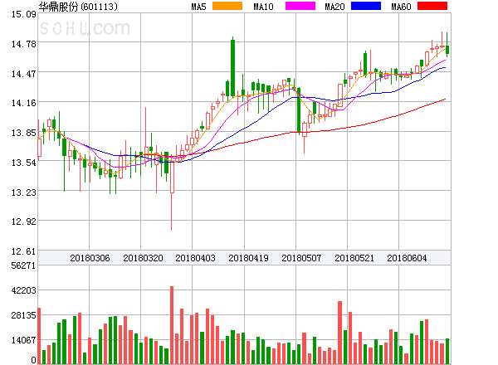This screenshot has height=365, width=498.
Task: Click the 20180419 date label
Action: (x=248, y=258)
